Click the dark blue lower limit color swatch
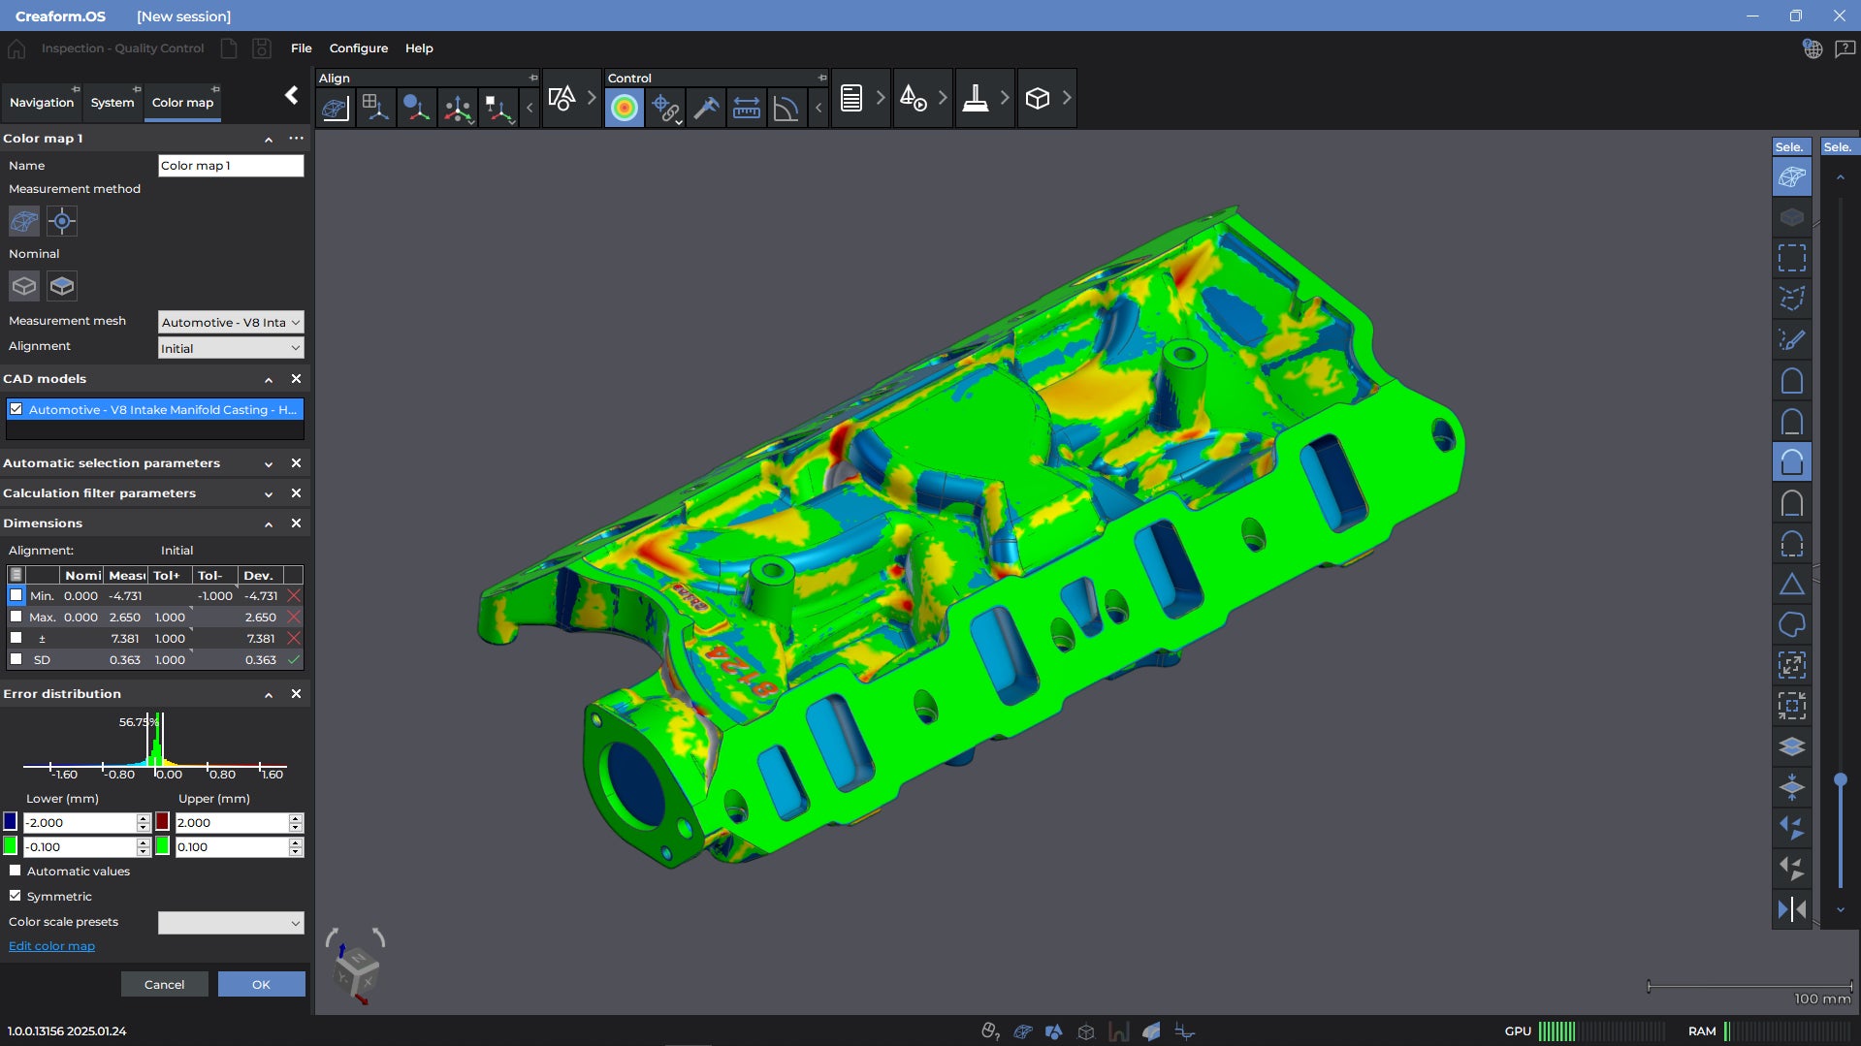The width and height of the screenshot is (1861, 1046). (x=10, y=821)
